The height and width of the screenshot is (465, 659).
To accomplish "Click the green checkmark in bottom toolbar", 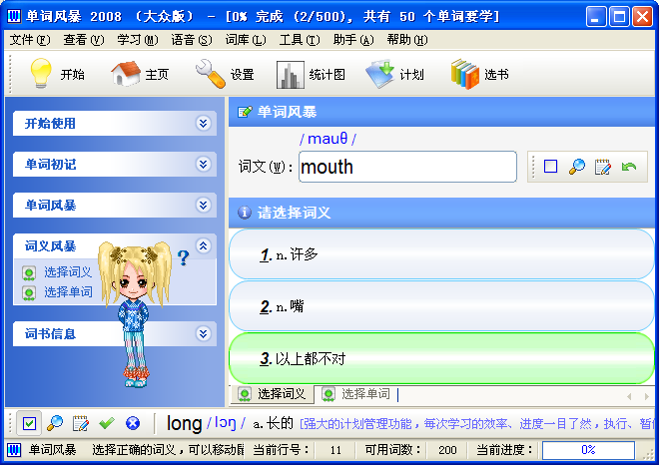I will coord(107,423).
